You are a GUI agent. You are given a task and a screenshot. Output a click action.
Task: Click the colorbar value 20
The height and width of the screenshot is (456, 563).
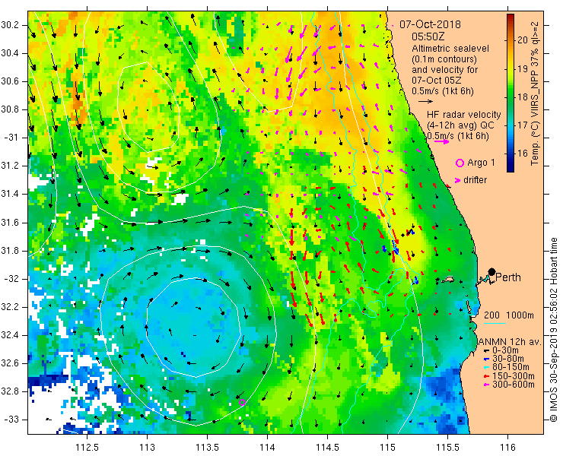pos(523,40)
